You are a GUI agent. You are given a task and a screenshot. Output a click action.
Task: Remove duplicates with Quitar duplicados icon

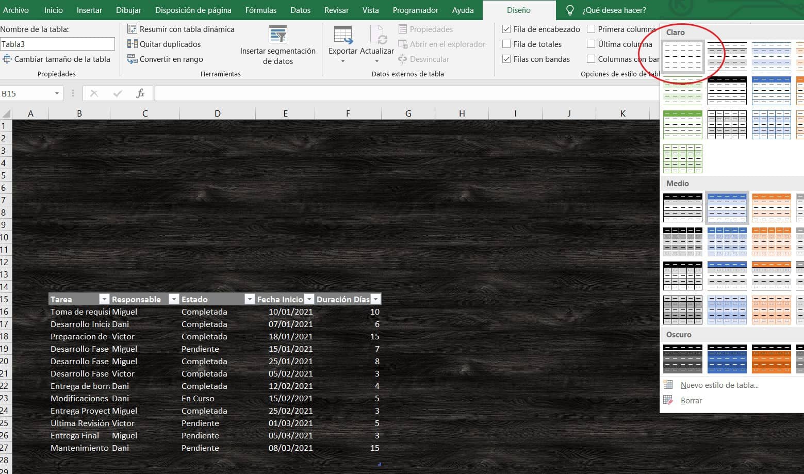point(132,44)
